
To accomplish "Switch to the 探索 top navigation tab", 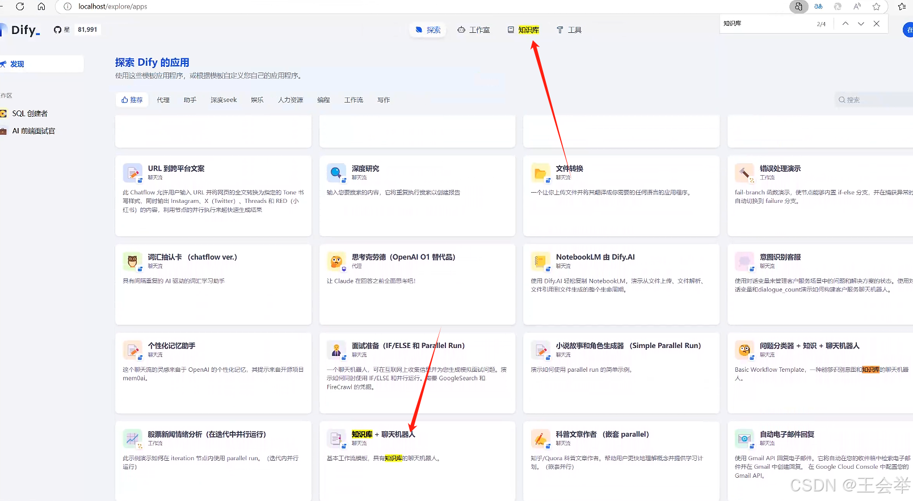I will coord(428,29).
